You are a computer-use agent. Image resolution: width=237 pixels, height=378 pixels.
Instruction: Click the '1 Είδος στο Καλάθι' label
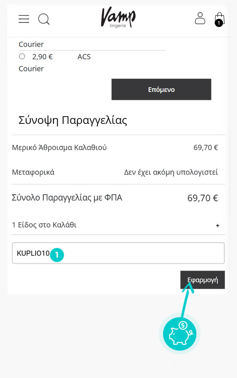tap(44, 225)
